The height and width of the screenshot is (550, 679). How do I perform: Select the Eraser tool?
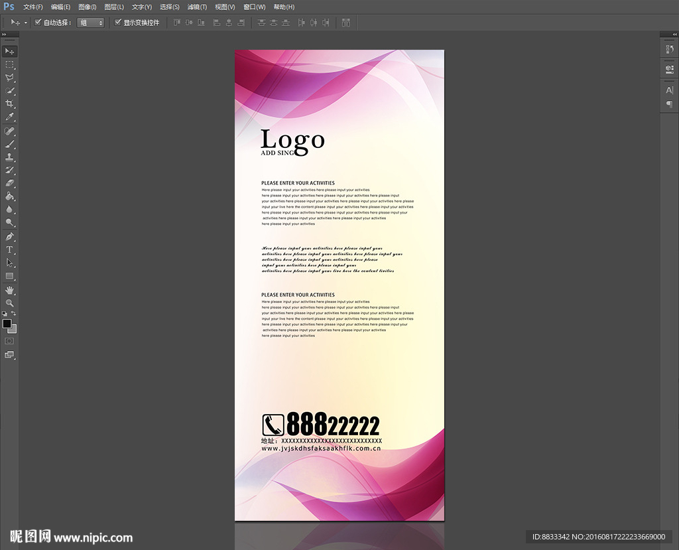click(x=9, y=183)
